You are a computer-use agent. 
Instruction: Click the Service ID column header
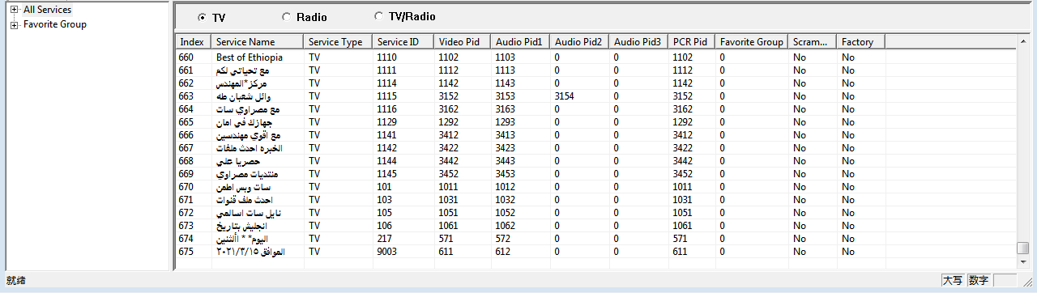[x=403, y=42]
